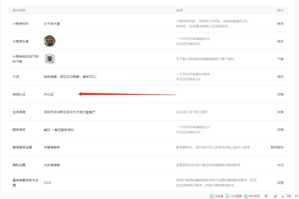Click 修改 link for 小程序名称 row
The image size is (299, 199).
(280, 24)
